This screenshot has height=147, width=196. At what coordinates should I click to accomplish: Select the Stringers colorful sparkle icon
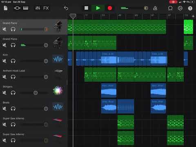(x=58, y=90)
